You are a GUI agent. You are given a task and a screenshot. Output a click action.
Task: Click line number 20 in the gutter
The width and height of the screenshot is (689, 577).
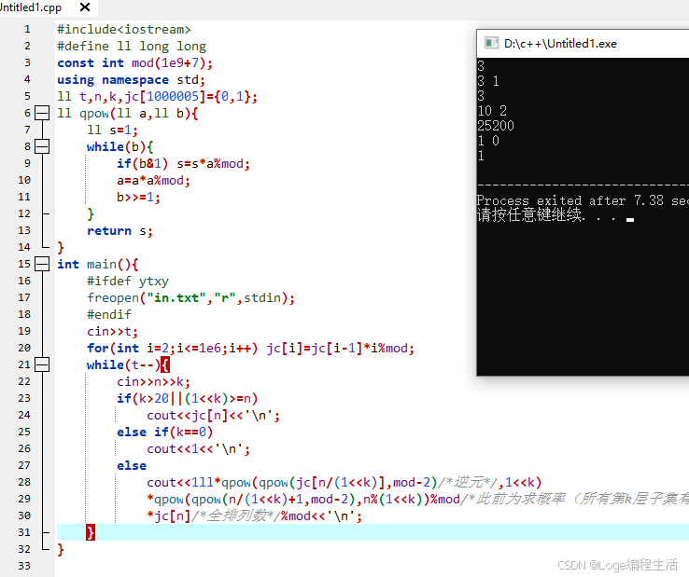24,348
